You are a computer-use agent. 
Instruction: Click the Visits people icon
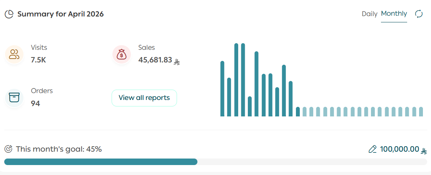click(14, 54)
